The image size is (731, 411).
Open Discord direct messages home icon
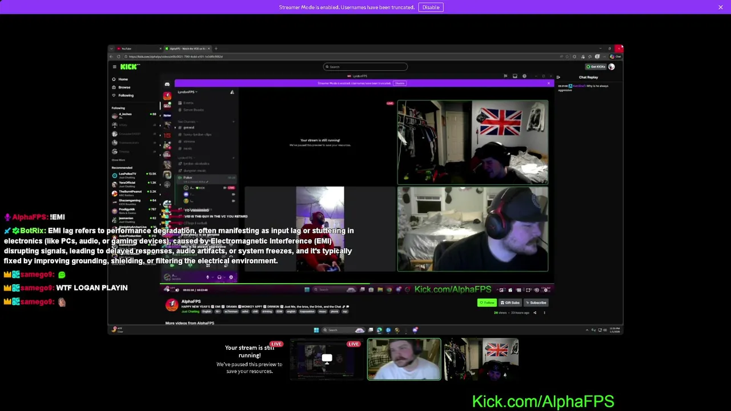tap(167, 84)
